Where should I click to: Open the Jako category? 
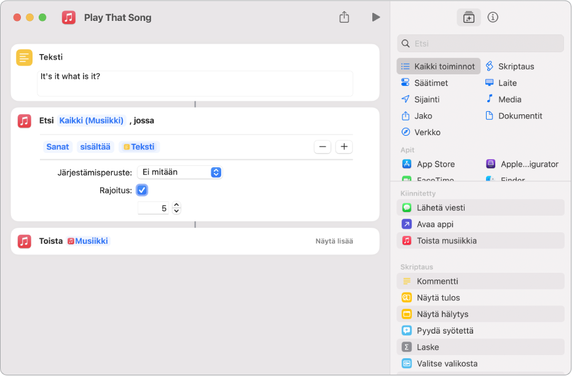417,116
